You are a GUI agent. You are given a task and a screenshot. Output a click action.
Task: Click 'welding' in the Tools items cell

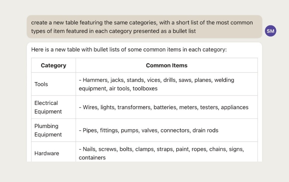(x=224, y=80)
